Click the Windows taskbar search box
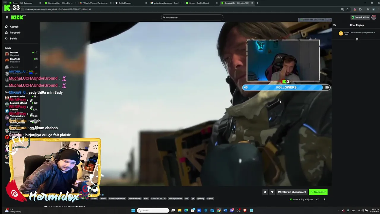The width and height of the screenshot is (380, 214). (153, 210)
